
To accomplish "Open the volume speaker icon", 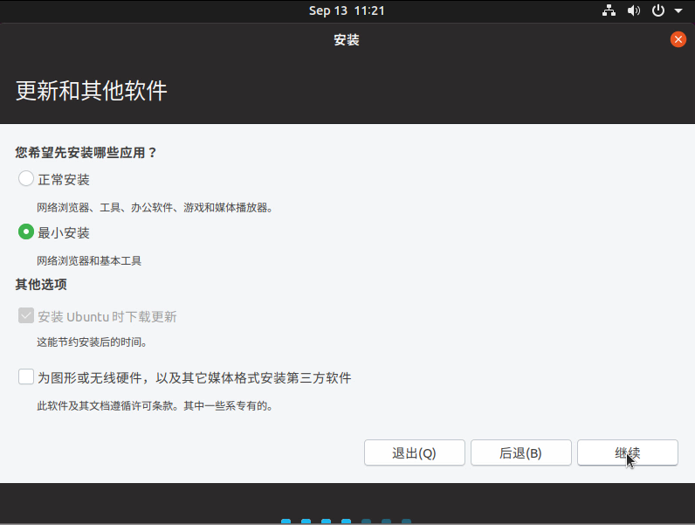I will tap(634, 10).
